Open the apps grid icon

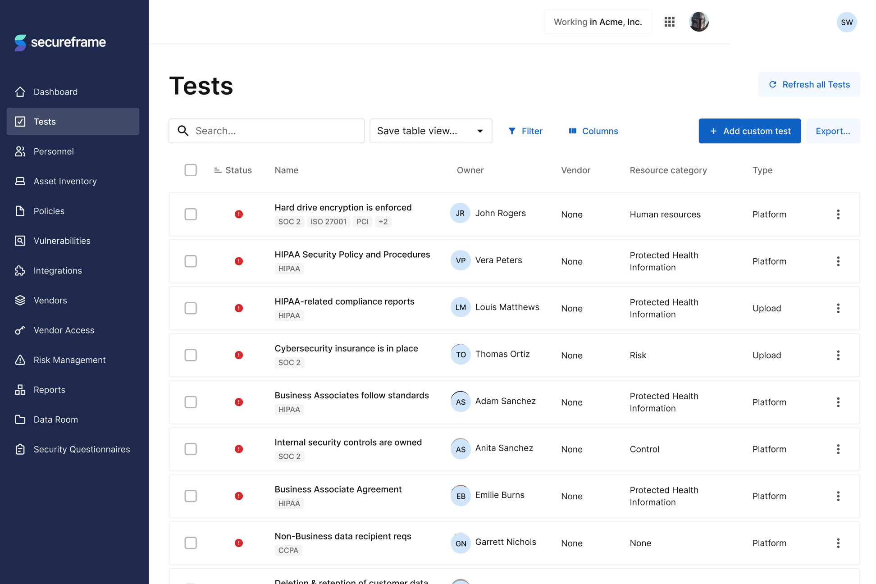point(669,22)
